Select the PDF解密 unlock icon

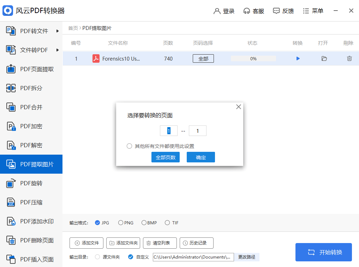tap(11, 145)
